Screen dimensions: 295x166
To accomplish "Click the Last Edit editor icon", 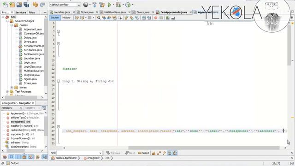I will click(x=77, y=18).
